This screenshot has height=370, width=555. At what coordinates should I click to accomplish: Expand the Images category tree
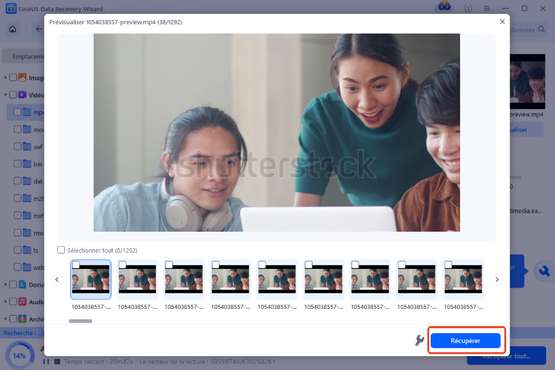coord(6,77)
